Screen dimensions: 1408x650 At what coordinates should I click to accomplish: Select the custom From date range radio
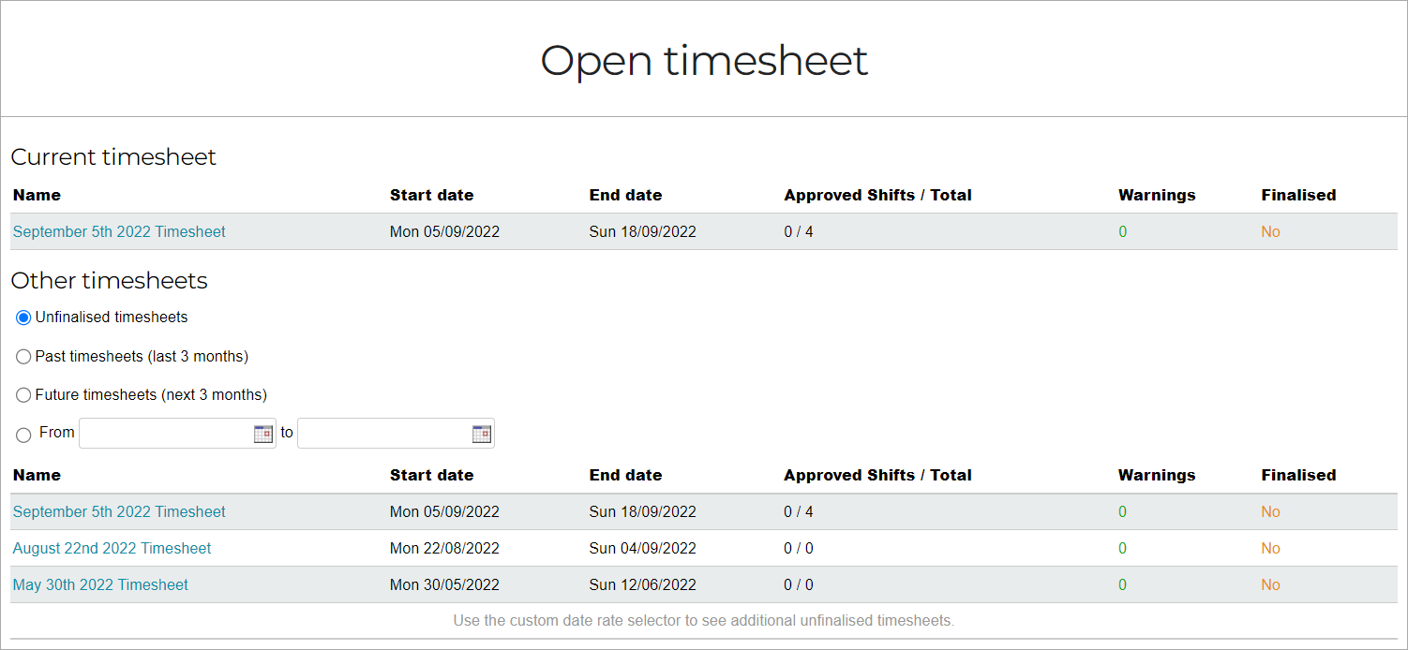pyautogui.click(x=23, y=435)
